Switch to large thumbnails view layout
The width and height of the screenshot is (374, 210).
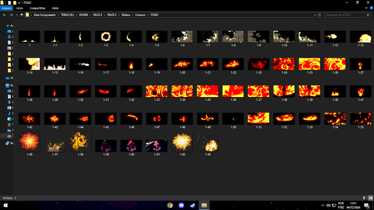click(370, 198)
